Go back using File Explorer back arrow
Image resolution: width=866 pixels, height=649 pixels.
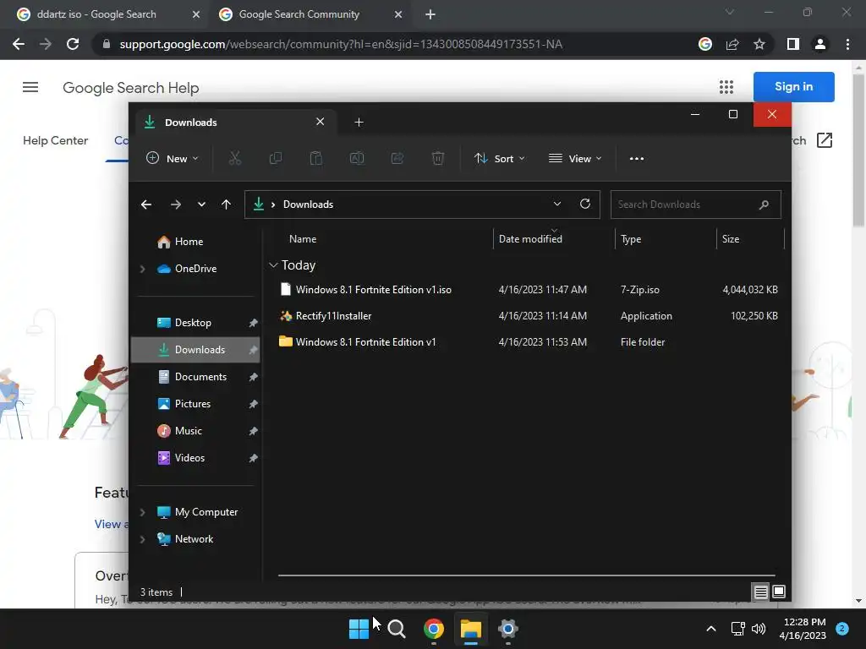(x=145, y=205)
